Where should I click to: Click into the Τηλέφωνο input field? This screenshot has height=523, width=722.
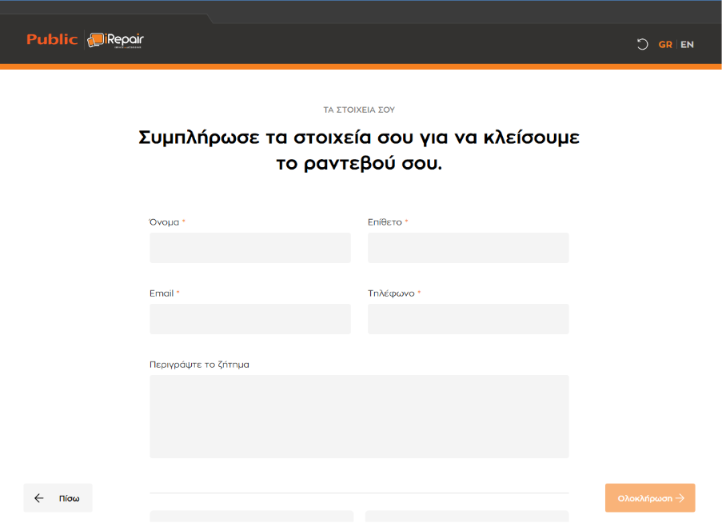pos(468,319)
